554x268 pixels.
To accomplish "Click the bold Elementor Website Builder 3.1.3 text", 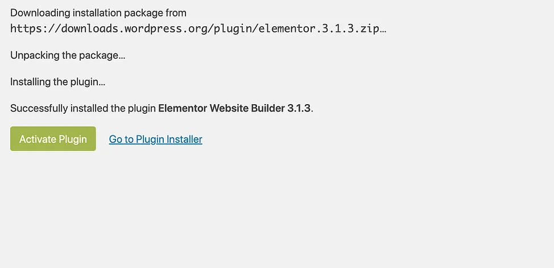I will (x=234, y=108).
